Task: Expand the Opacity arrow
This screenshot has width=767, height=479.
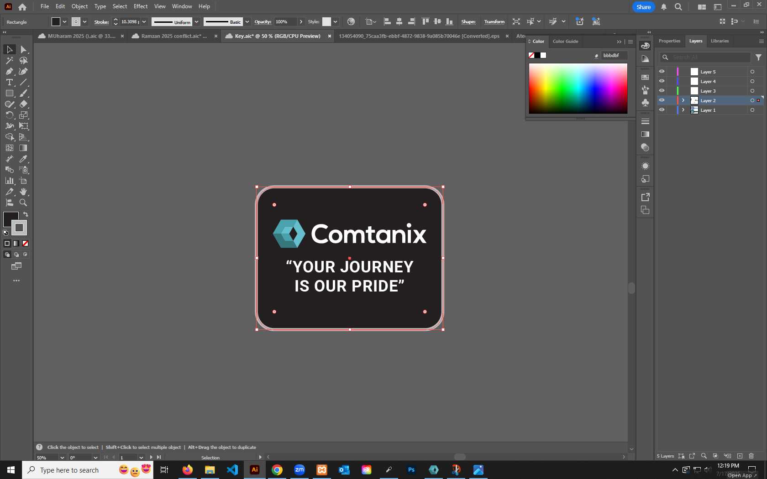Action: tap(301, 21)
